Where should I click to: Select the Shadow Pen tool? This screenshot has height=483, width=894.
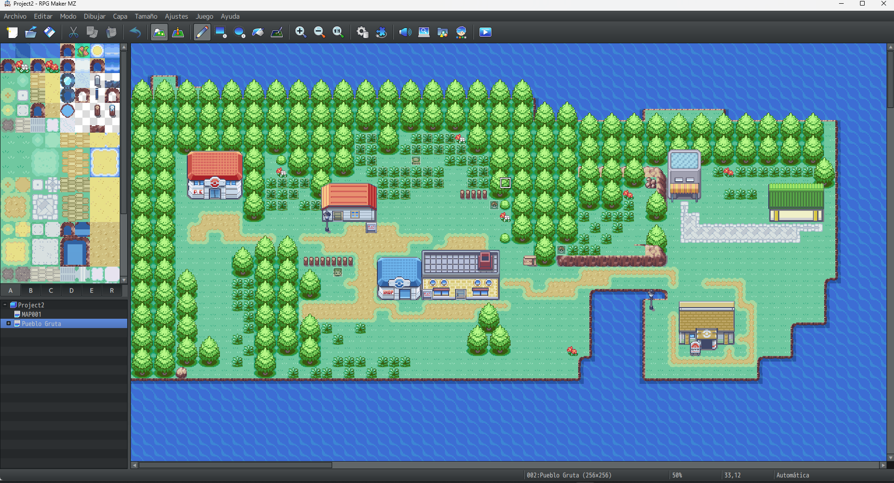coord(277,32)
